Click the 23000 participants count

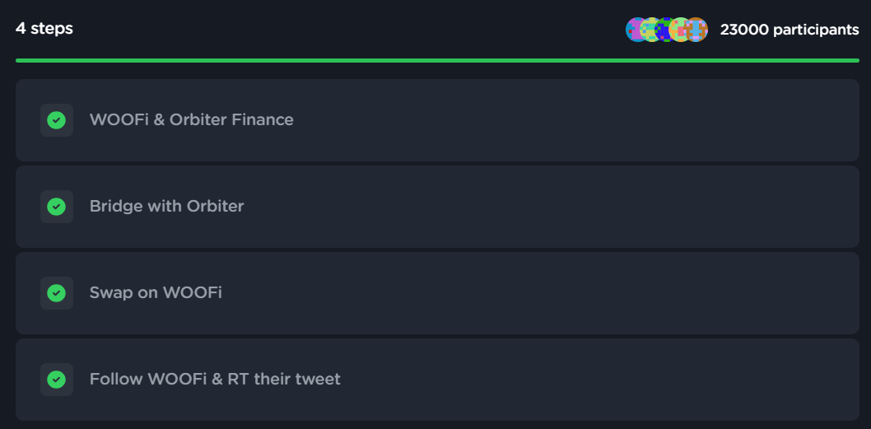(x=789, y=30)
